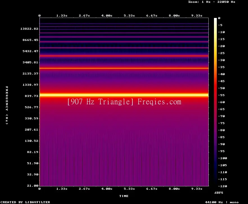Click the 9.33s tick on the top time axis
248x204 pixels.
click(197, 16)
